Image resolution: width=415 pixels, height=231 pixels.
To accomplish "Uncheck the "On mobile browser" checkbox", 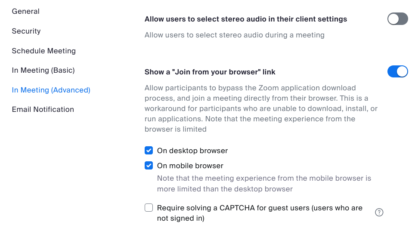I will [149, 166].
